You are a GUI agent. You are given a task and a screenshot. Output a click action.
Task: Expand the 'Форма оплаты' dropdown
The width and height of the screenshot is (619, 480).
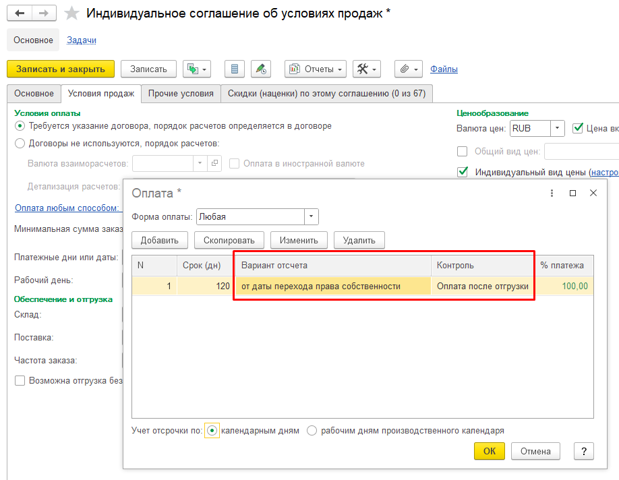[311, 216]
